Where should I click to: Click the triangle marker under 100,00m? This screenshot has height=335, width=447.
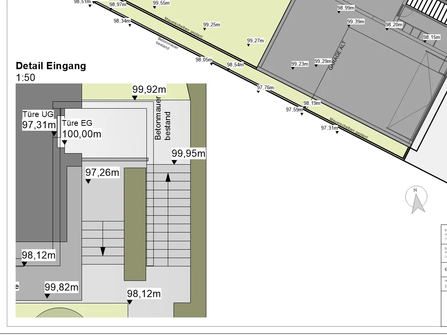[x=64, y=143]
